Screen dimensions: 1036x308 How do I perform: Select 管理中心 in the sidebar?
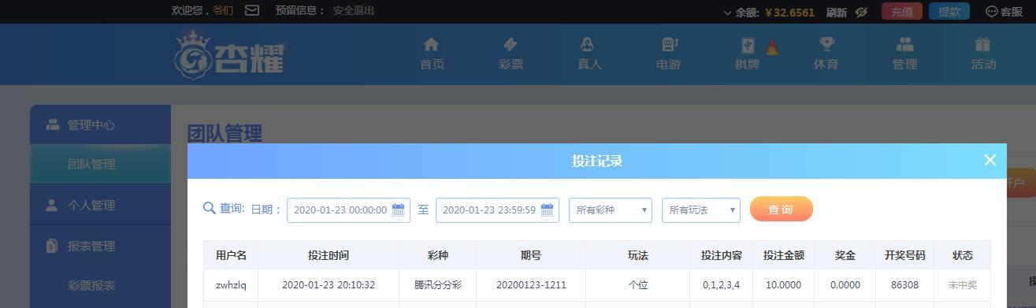click(x=100, y=124)
